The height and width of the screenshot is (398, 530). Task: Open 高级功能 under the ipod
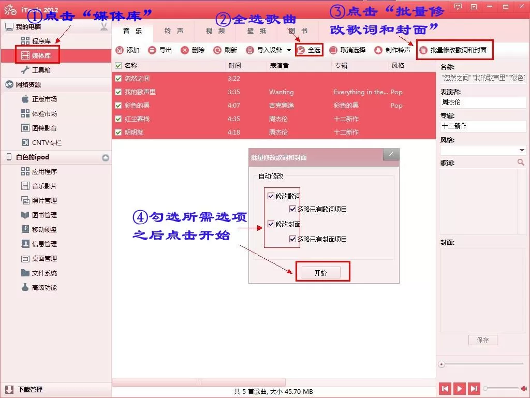point(39,288)
